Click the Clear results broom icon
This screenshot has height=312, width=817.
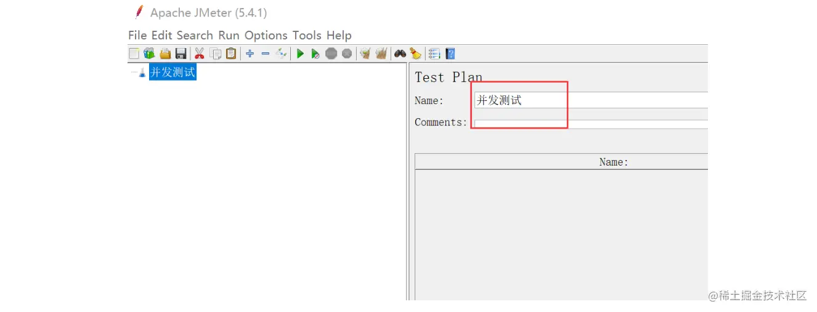[x=365, y=54]
